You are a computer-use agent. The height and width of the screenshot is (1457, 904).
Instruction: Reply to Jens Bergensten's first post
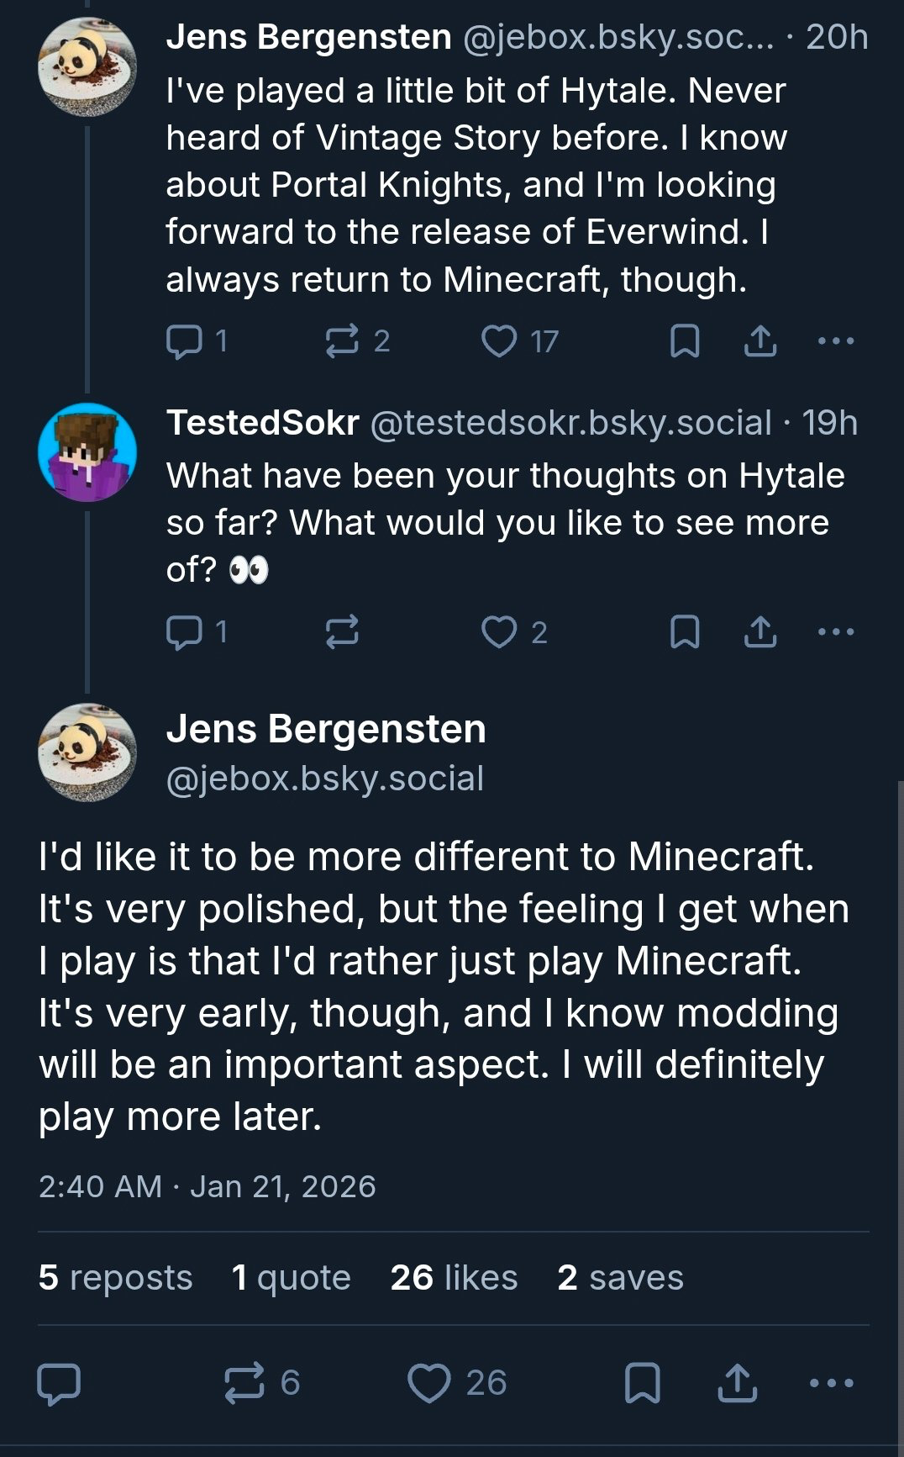[x=184, y=341]
